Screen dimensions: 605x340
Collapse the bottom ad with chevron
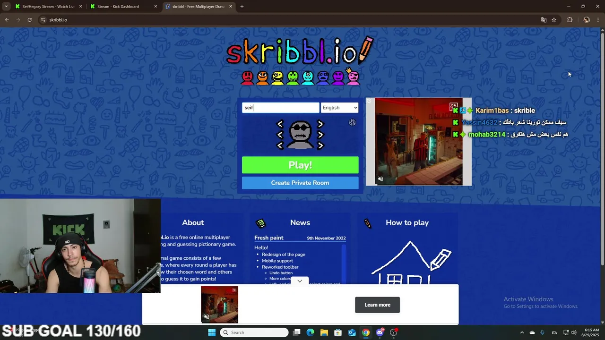tap(300, 281)
